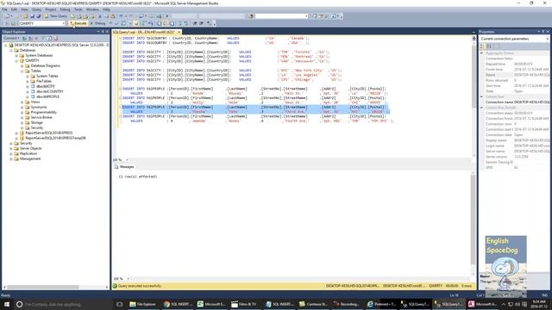The image size is (552, 310).
Task: Click the Categorized icon in Properties panel
Action: 483,46
